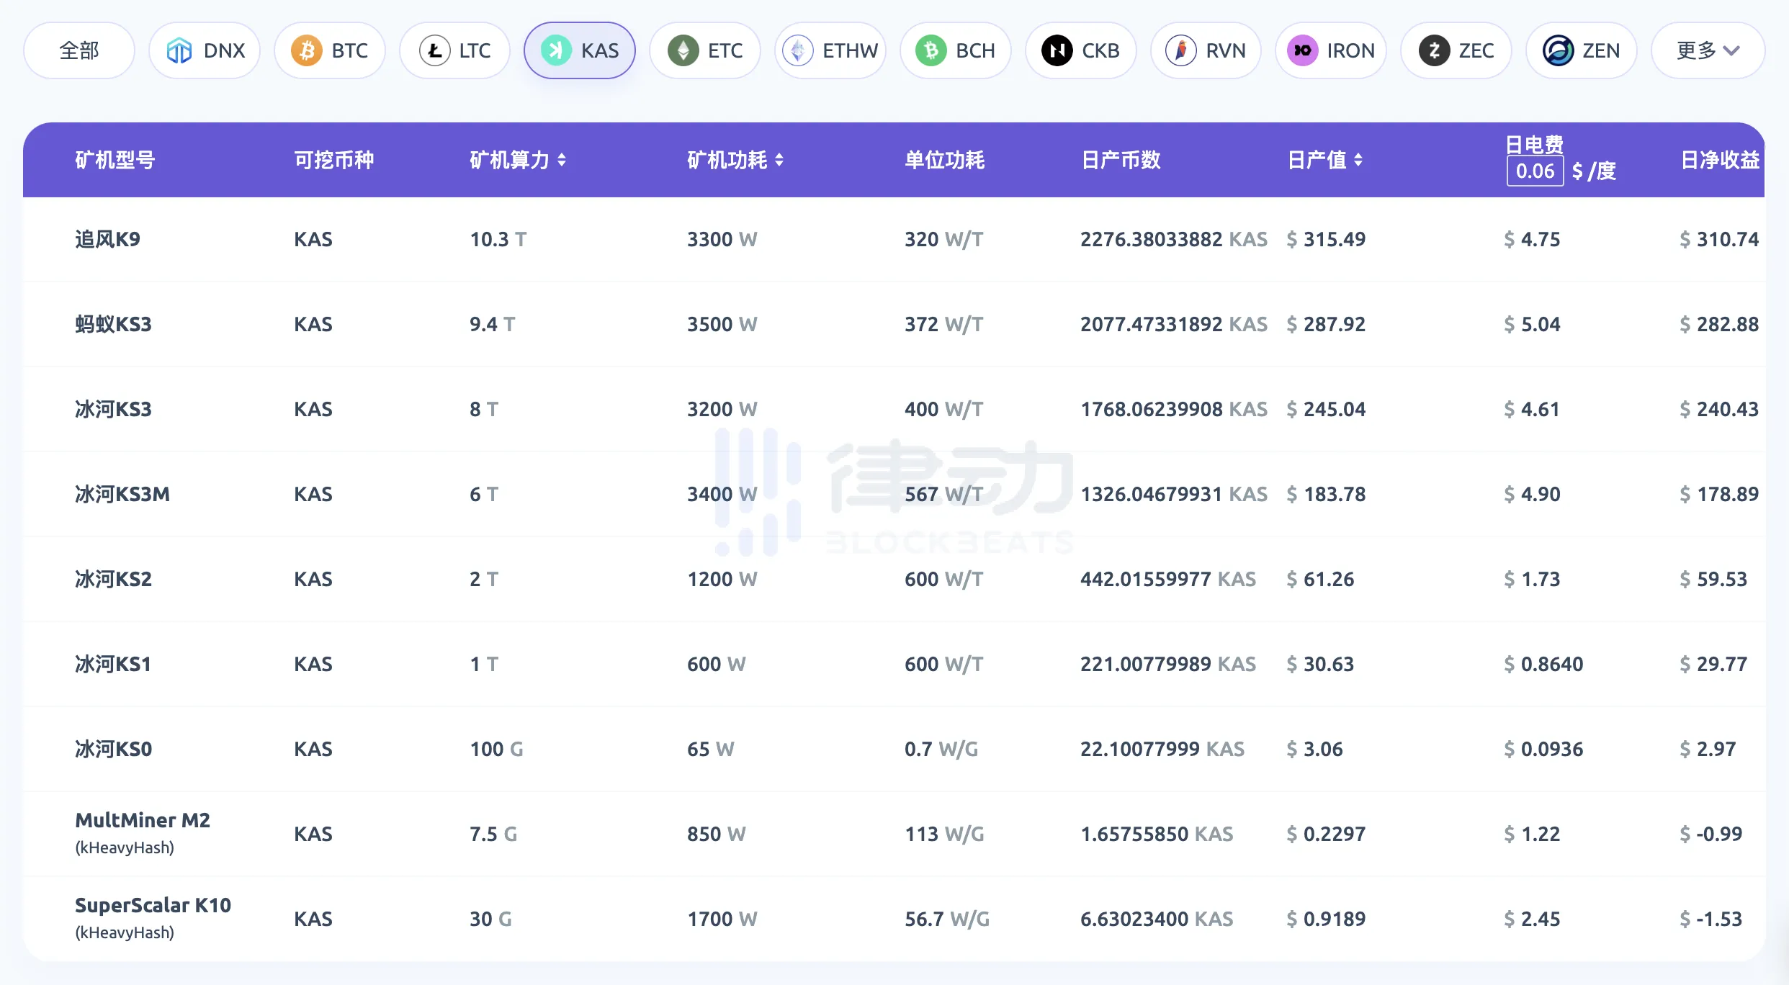Click the IRON coin logo icon
The width and height of the screenshot is (1789, 985).
(x=1302, y=50)
